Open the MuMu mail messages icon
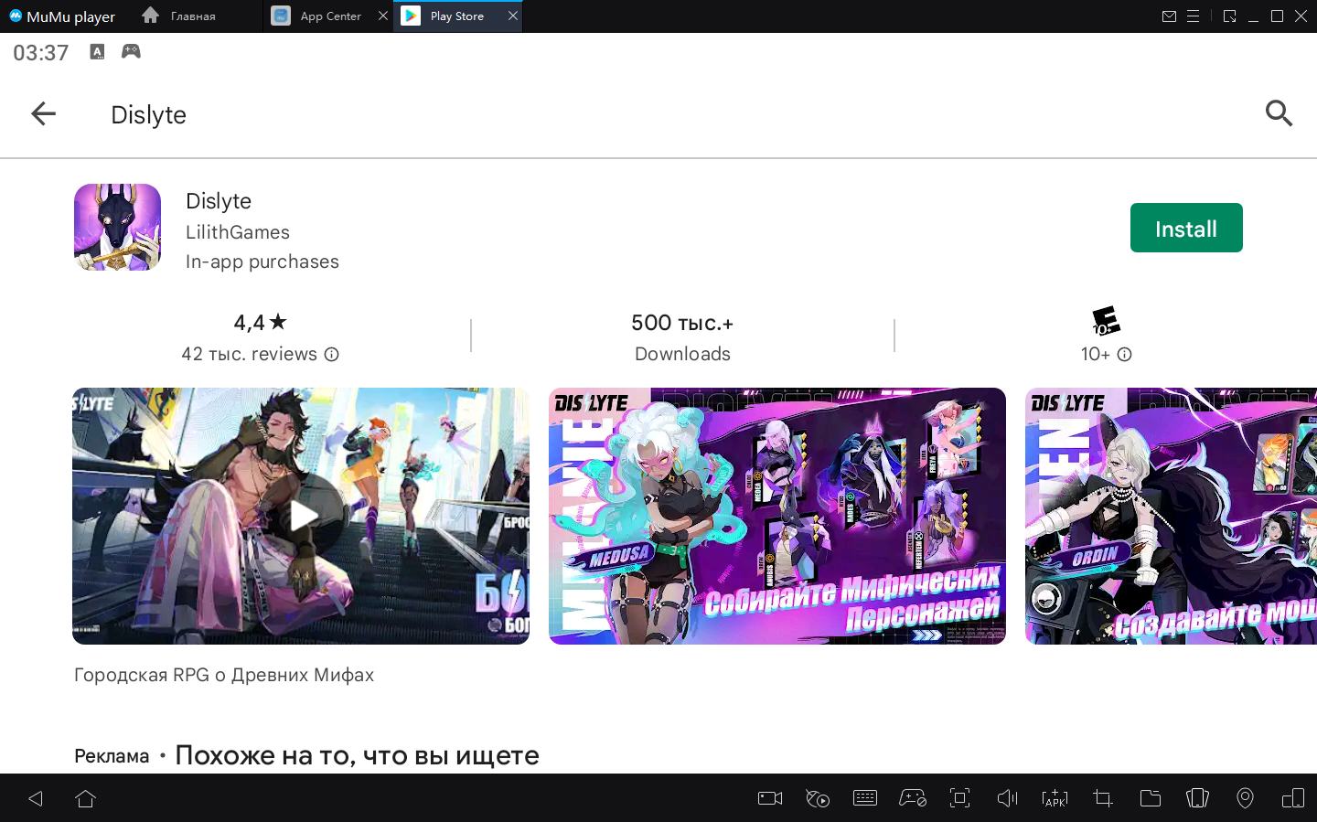1317x822 pixels. 1169,16
